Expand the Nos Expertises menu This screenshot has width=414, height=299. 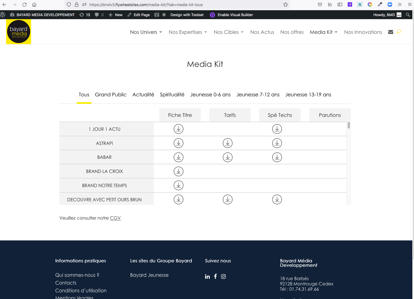[x=188, y=32]
